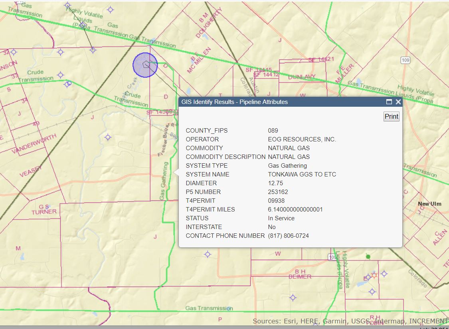Image resolution: width=449 pixels, height=329 pixels.
Task: Click the In Service status value
Action: (281, 218)
